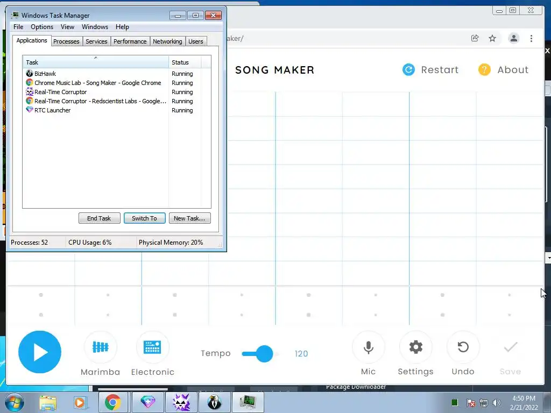Play the song in Song Maker
Image resolution: width=551 pixels, height=413 pixels.
pyautogui.click(x=40, y=352)
